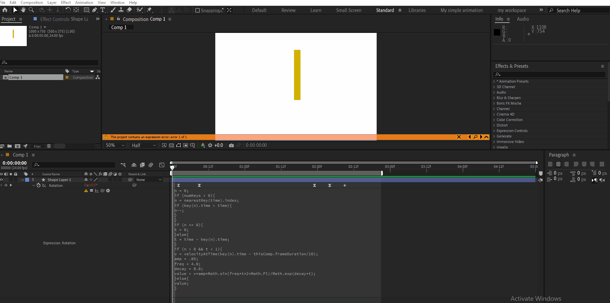Screen dimensions: 610x303
Task: Select the Hand tool
Action: pyautogui.click(x=23, y=10)
